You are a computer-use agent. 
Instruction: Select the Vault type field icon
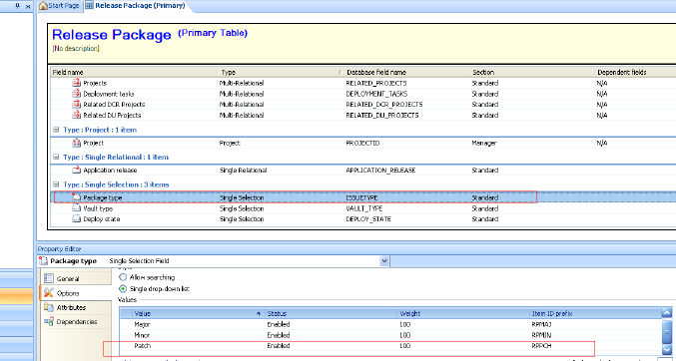(76, 208)
